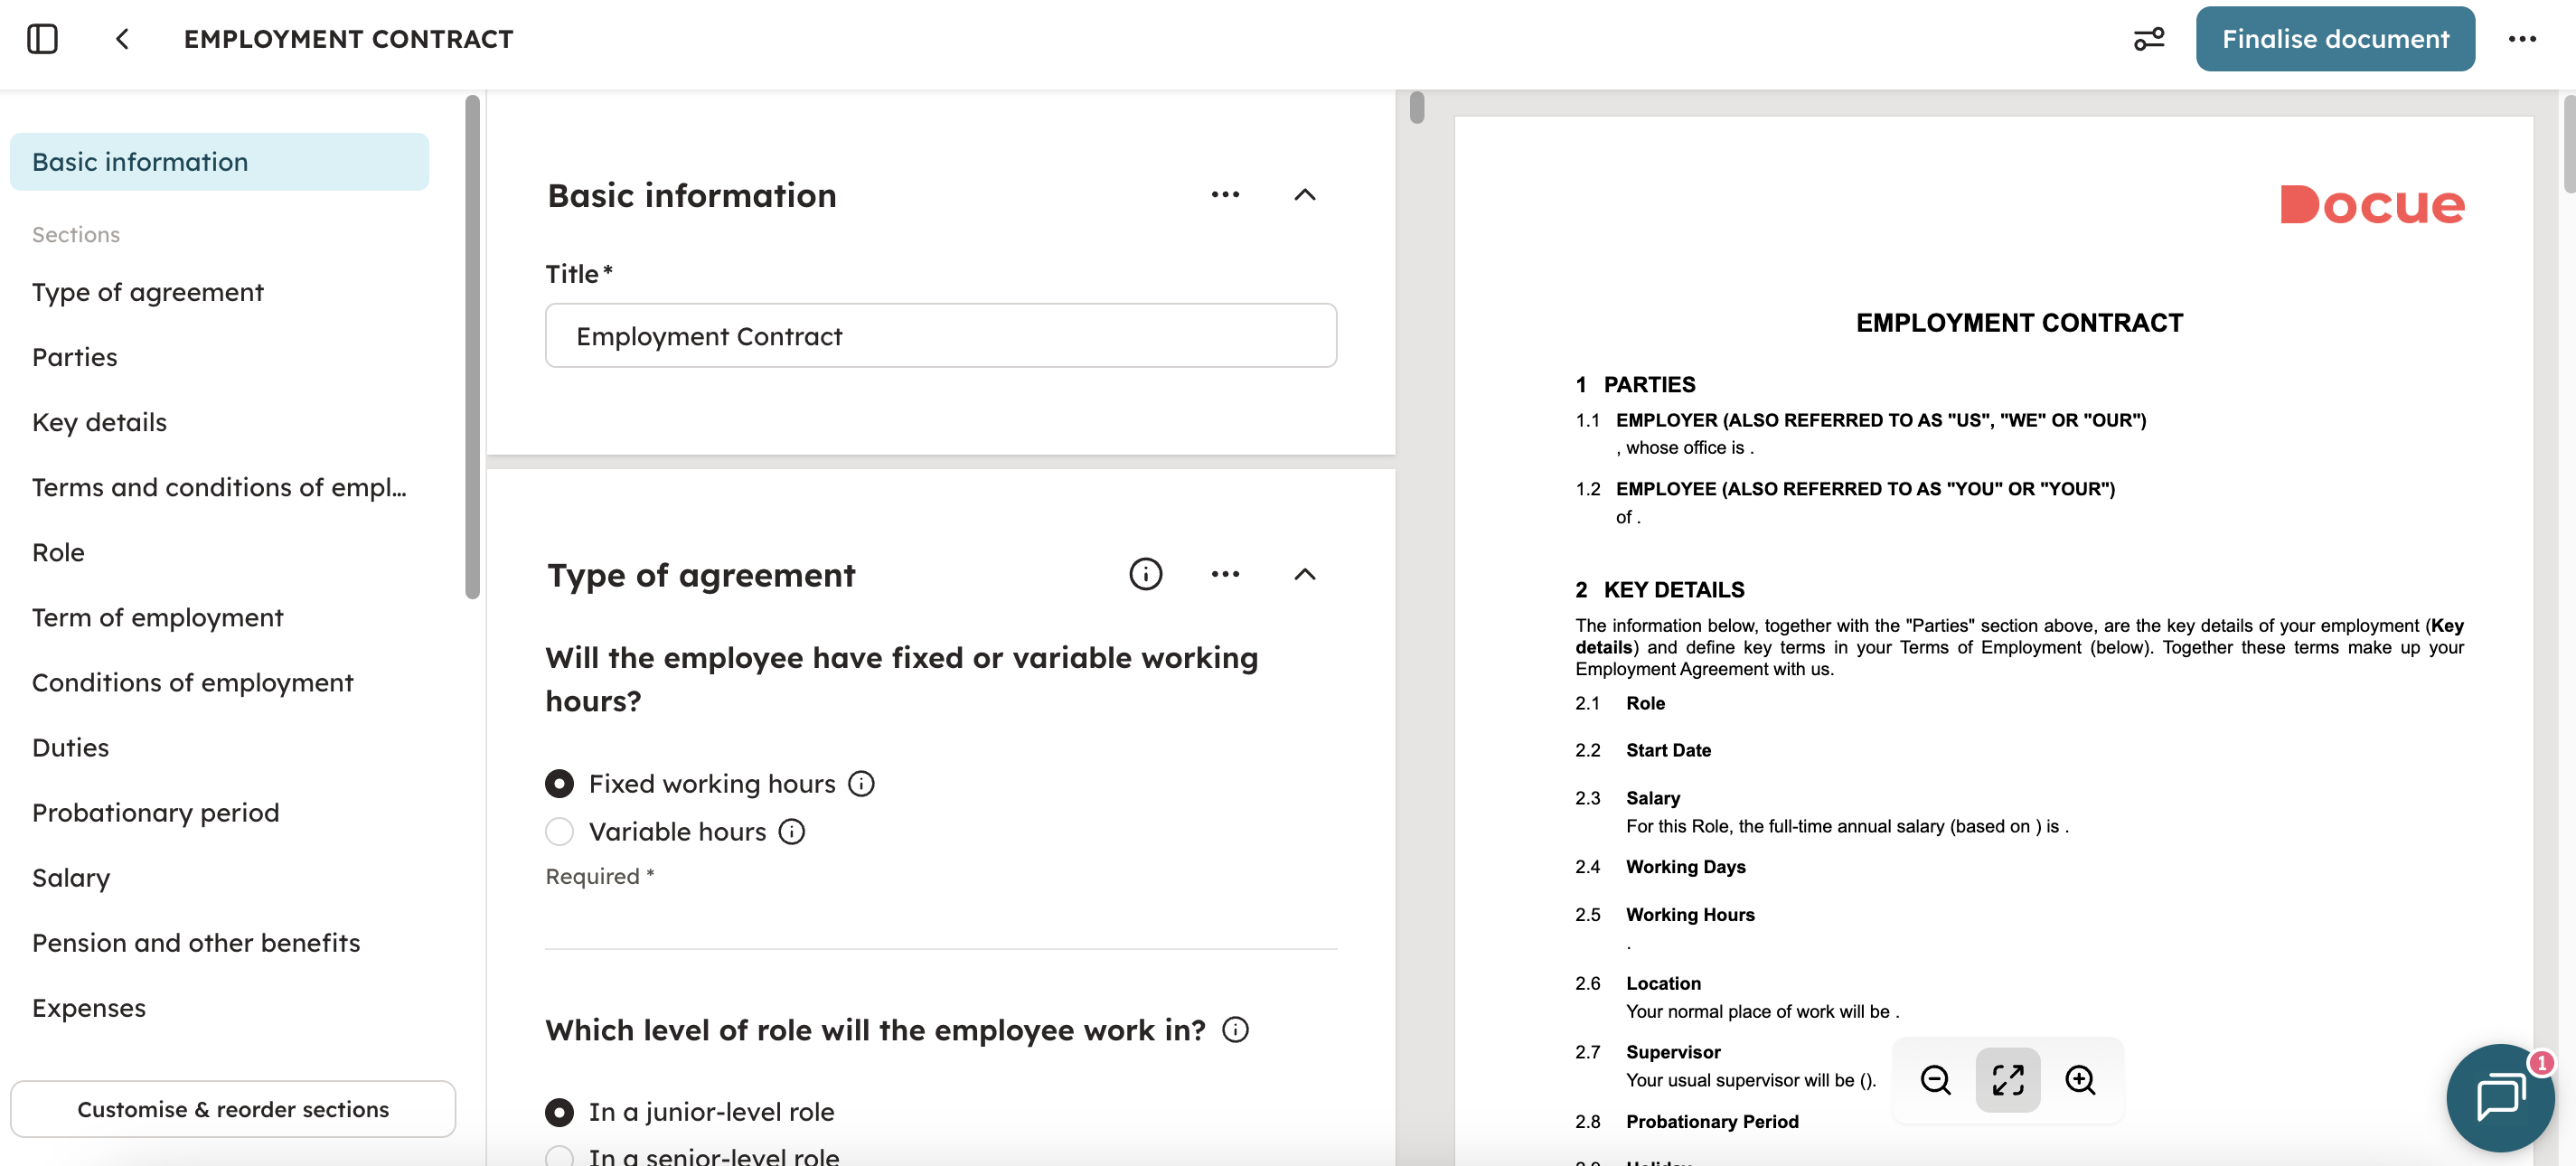Toggle the sidebar panel icon
The image size is (2576, 1166).
(x=42, y=39)
